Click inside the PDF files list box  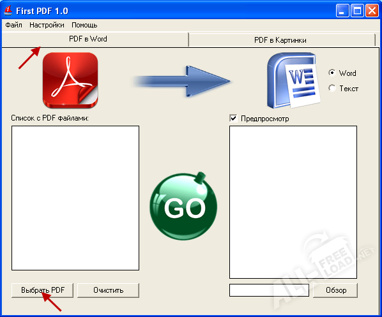point(75,198)
